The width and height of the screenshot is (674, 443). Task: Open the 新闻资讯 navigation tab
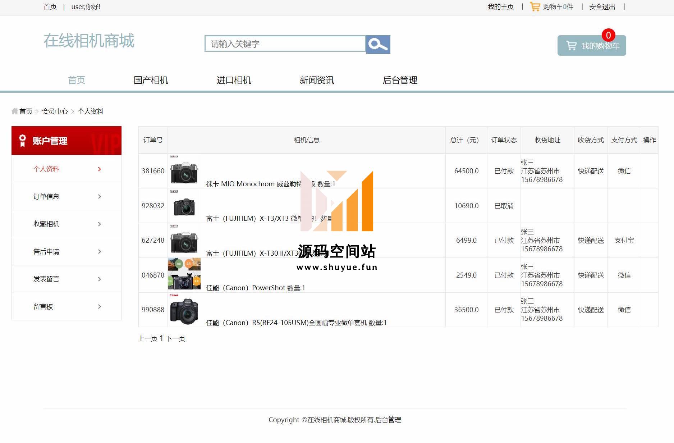(x=317, y=80)
